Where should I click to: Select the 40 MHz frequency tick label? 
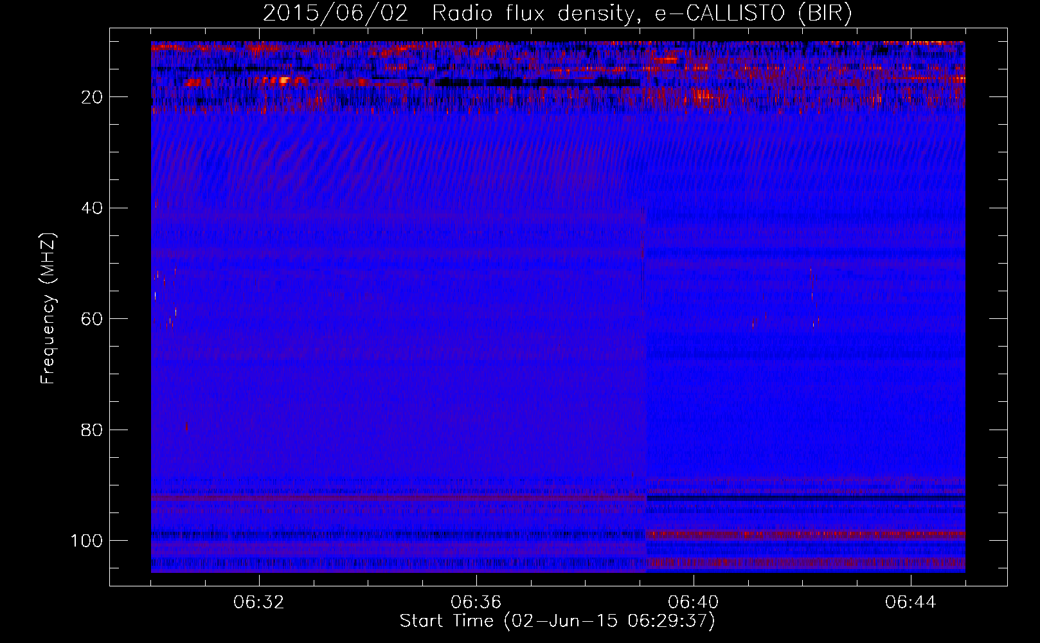(x=91, y=208)
